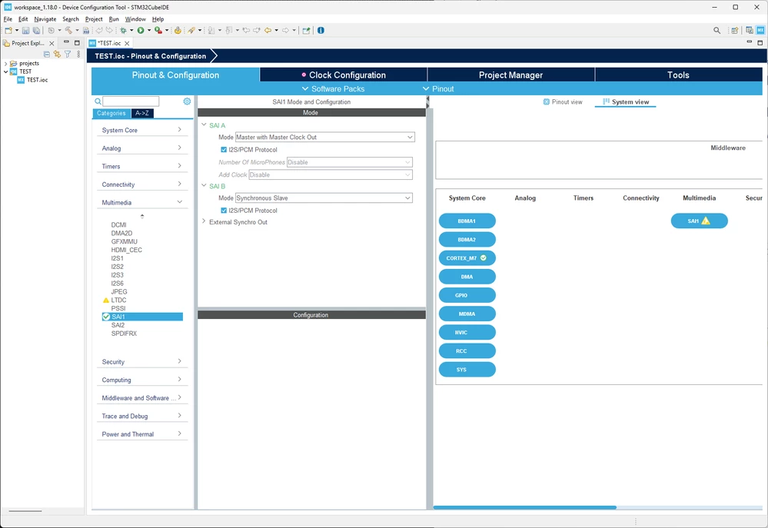Screen dimensions: 768x528
Task: Click the blue Information Center icon
Action: point(321,31)
